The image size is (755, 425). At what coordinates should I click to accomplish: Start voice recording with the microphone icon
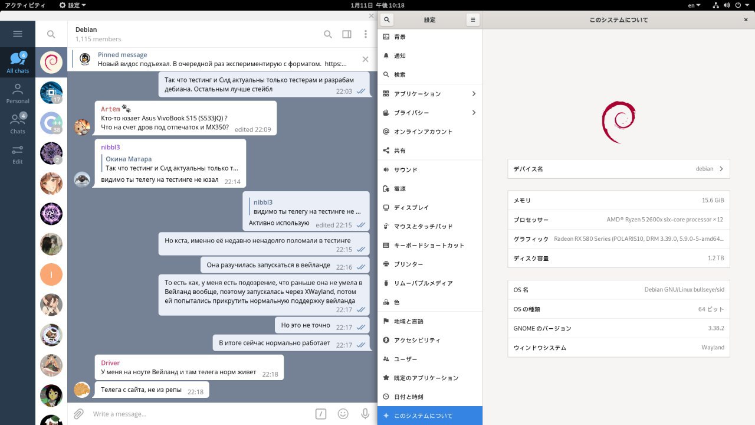[x=365, y=414]
